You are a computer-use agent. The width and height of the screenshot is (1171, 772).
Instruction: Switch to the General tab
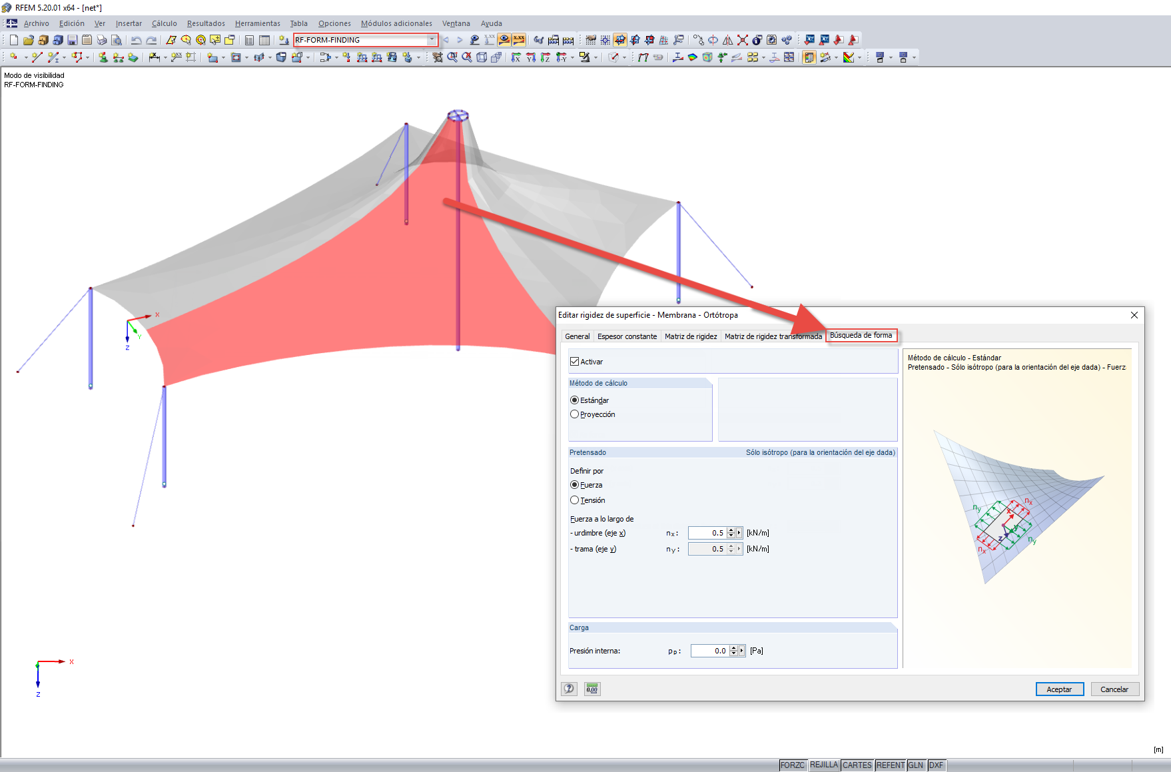(578, 336)
